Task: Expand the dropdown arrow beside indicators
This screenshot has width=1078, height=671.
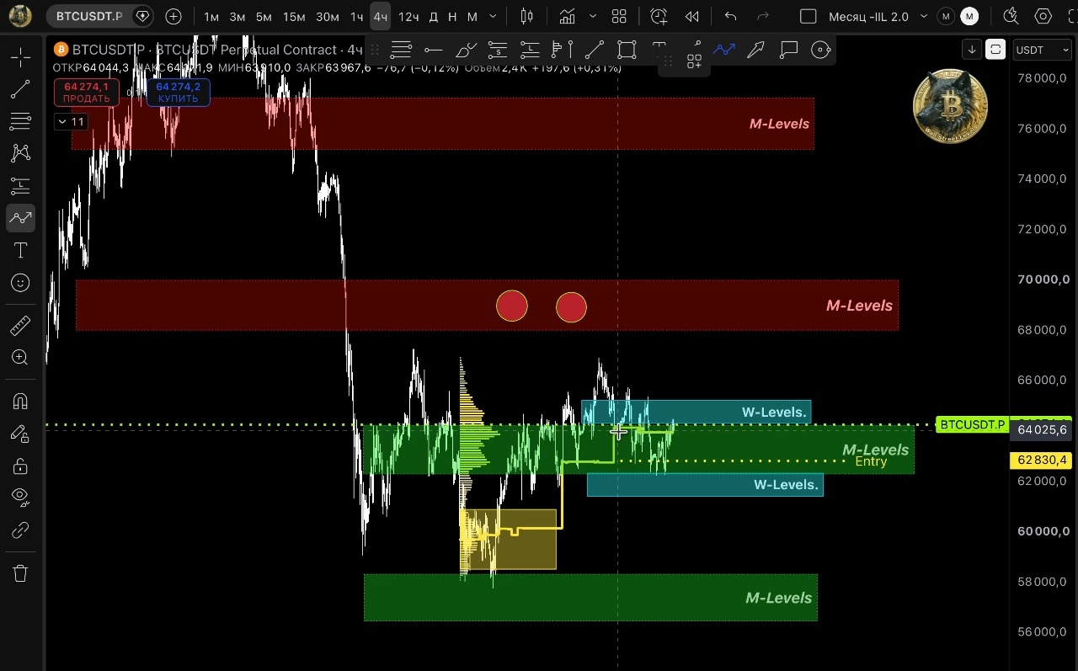Action: tap(594, 16)
